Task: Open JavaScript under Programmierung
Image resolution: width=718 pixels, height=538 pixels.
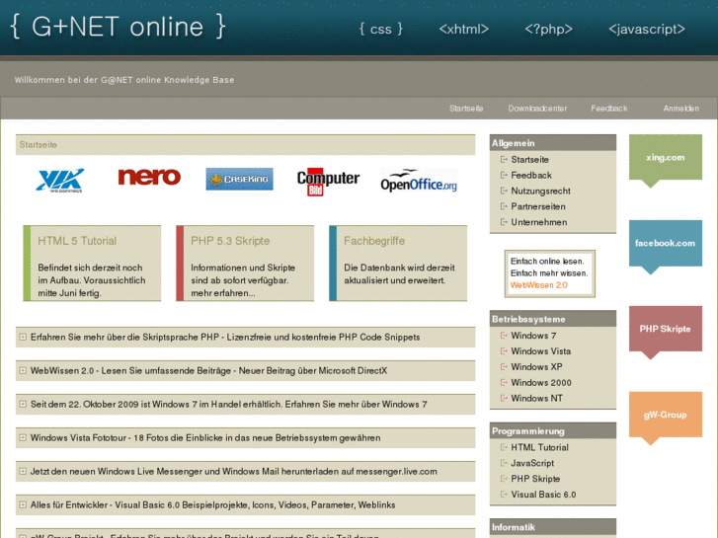Action: [x=532, y=463]
